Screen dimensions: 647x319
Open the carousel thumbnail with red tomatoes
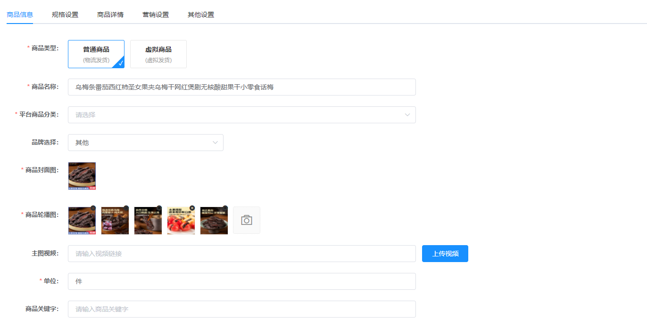click(x=181, y=220)
